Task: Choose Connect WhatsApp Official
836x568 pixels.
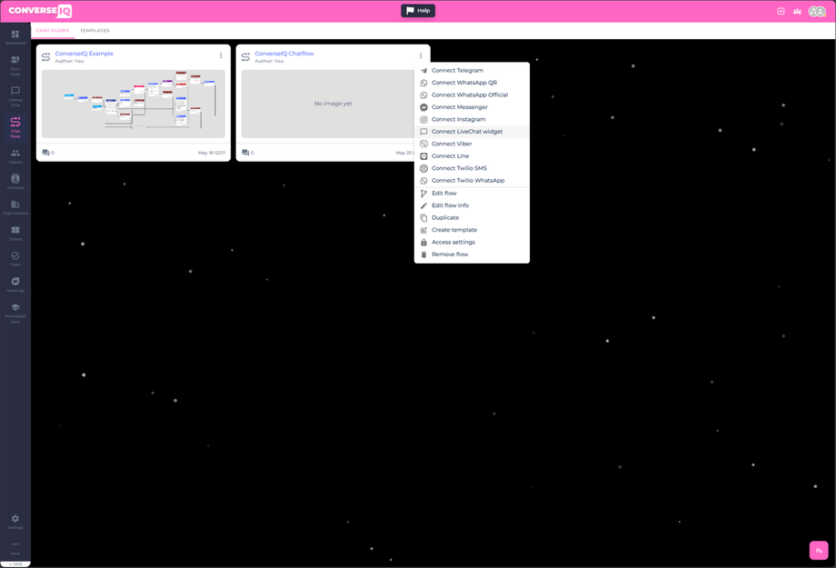Action: click(x=472, y=95)
